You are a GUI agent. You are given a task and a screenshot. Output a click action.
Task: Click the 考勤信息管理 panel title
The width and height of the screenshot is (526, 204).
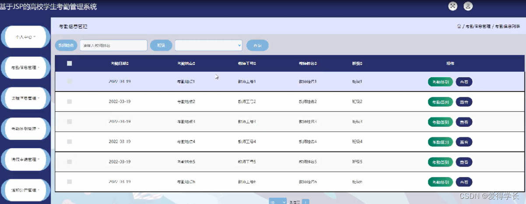(x=73, y=26)
